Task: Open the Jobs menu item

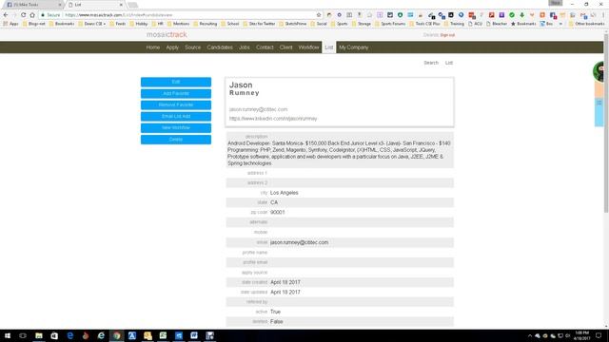Action: [x=245, y=47]
